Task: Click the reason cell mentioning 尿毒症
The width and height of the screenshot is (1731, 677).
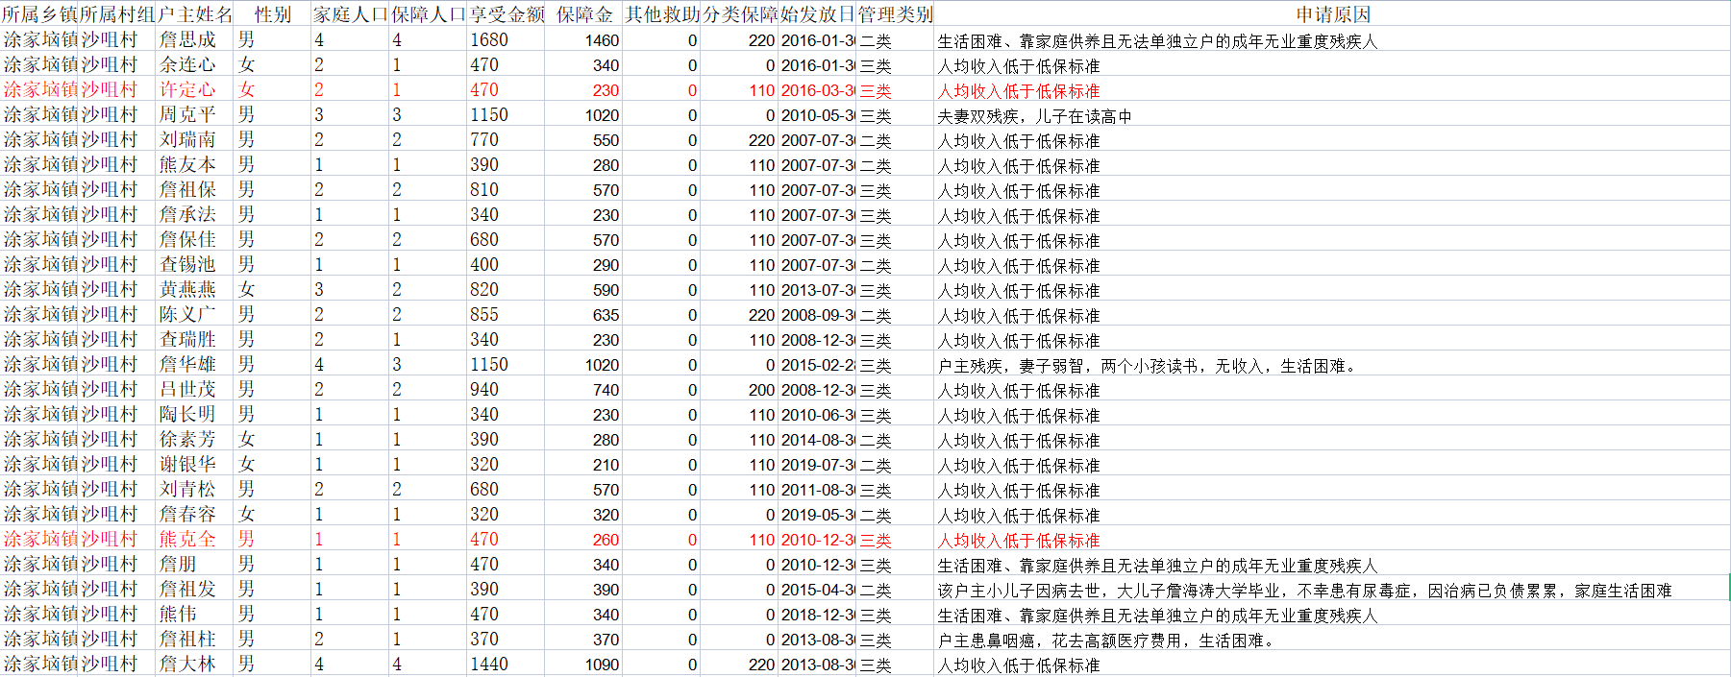Action: (x=1304, y=591)
